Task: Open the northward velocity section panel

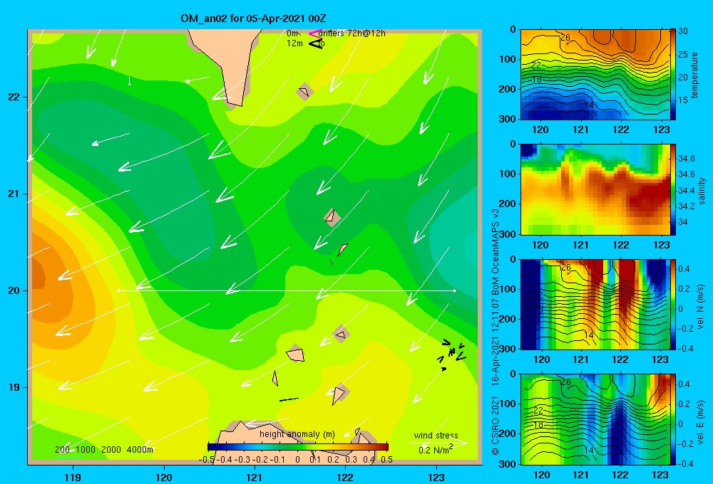Action: click(x=595, y=304)
